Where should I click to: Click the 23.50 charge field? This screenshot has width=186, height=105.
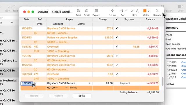(x=103, y=83)
